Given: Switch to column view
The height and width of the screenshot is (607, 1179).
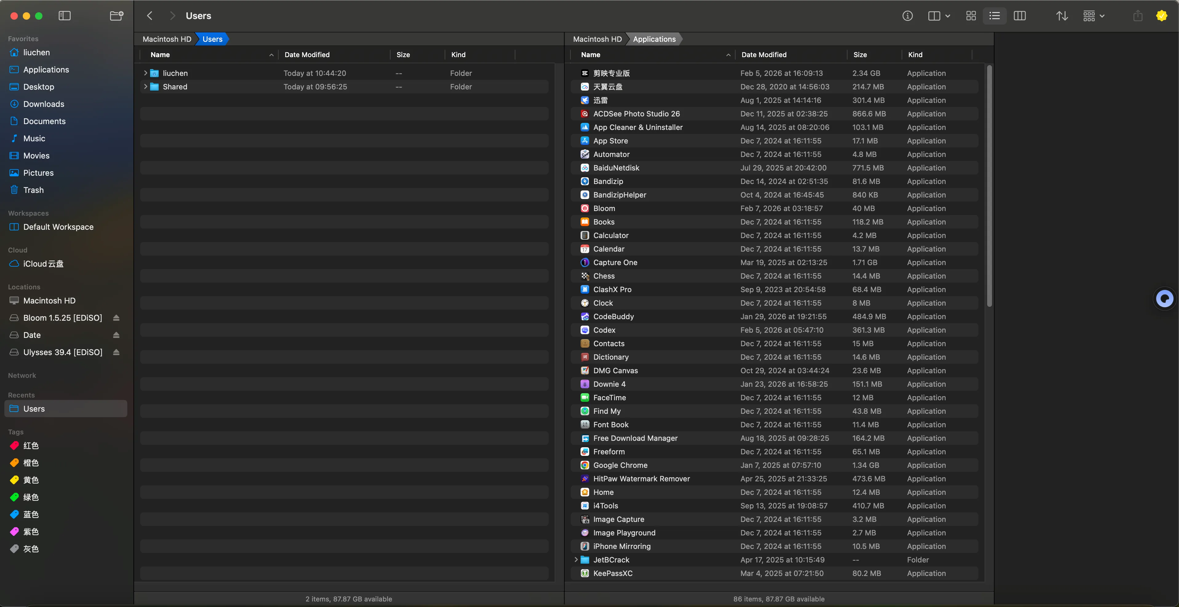Looking at the screenshot, I should [x=1020, y=16].
